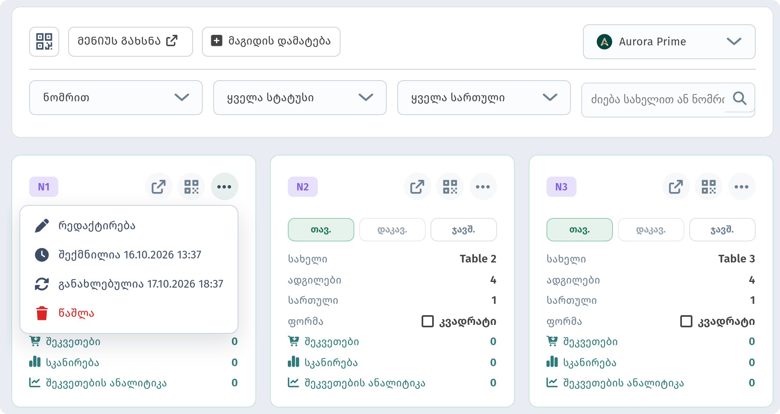Select რედაქტირება in the N1 menu
This screenshot has height=414, width=780.
(x=129, y=226)
